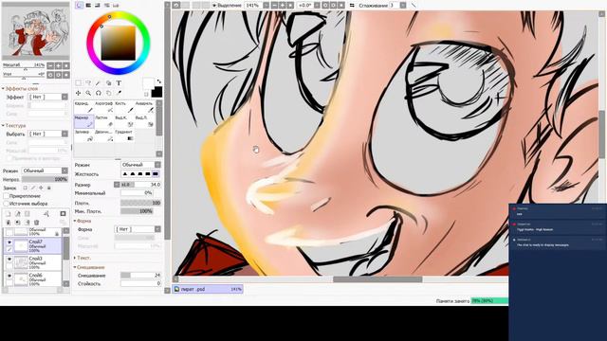Select the Selection eraser (Выд.Л.) tool

144,121
